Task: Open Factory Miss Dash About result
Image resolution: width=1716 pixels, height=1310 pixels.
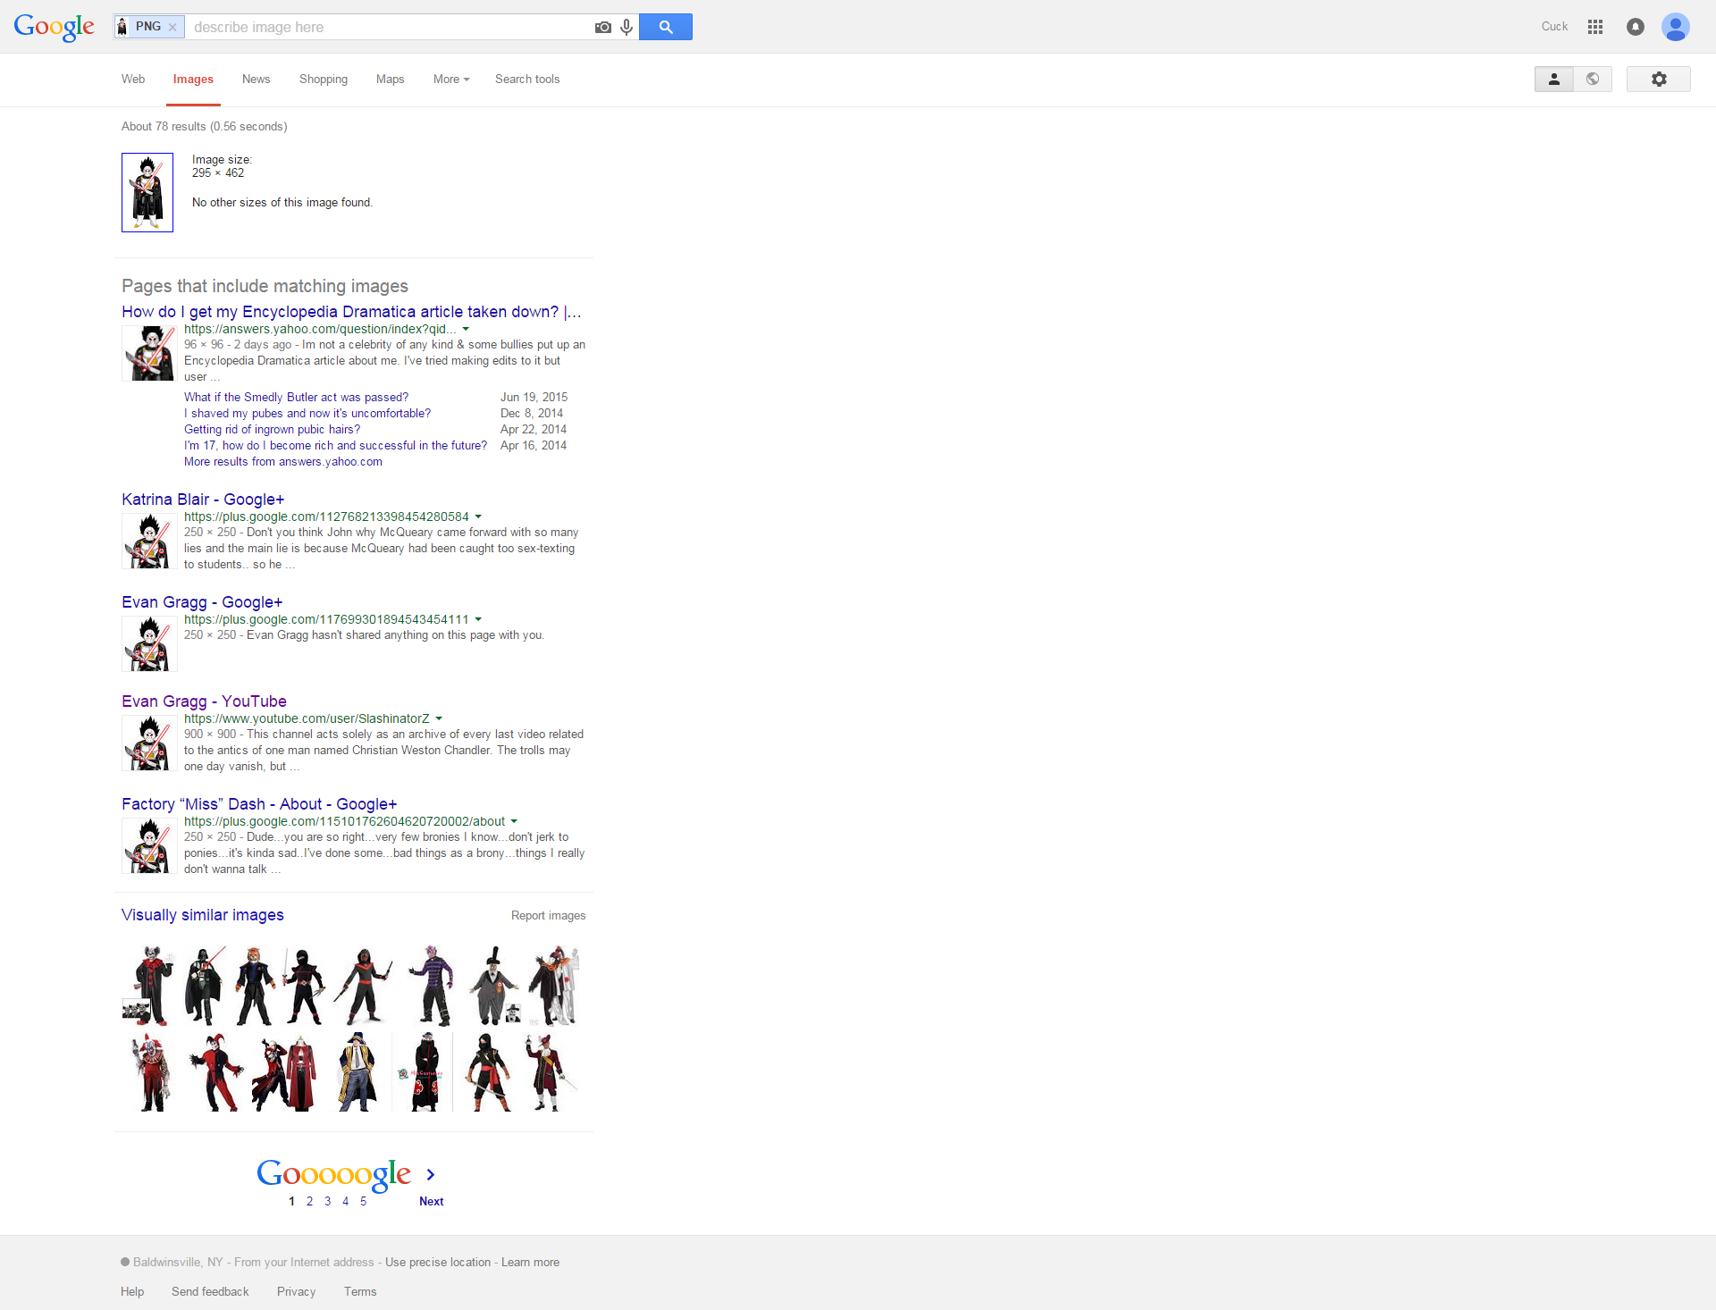Action: [x=259, y=804]
